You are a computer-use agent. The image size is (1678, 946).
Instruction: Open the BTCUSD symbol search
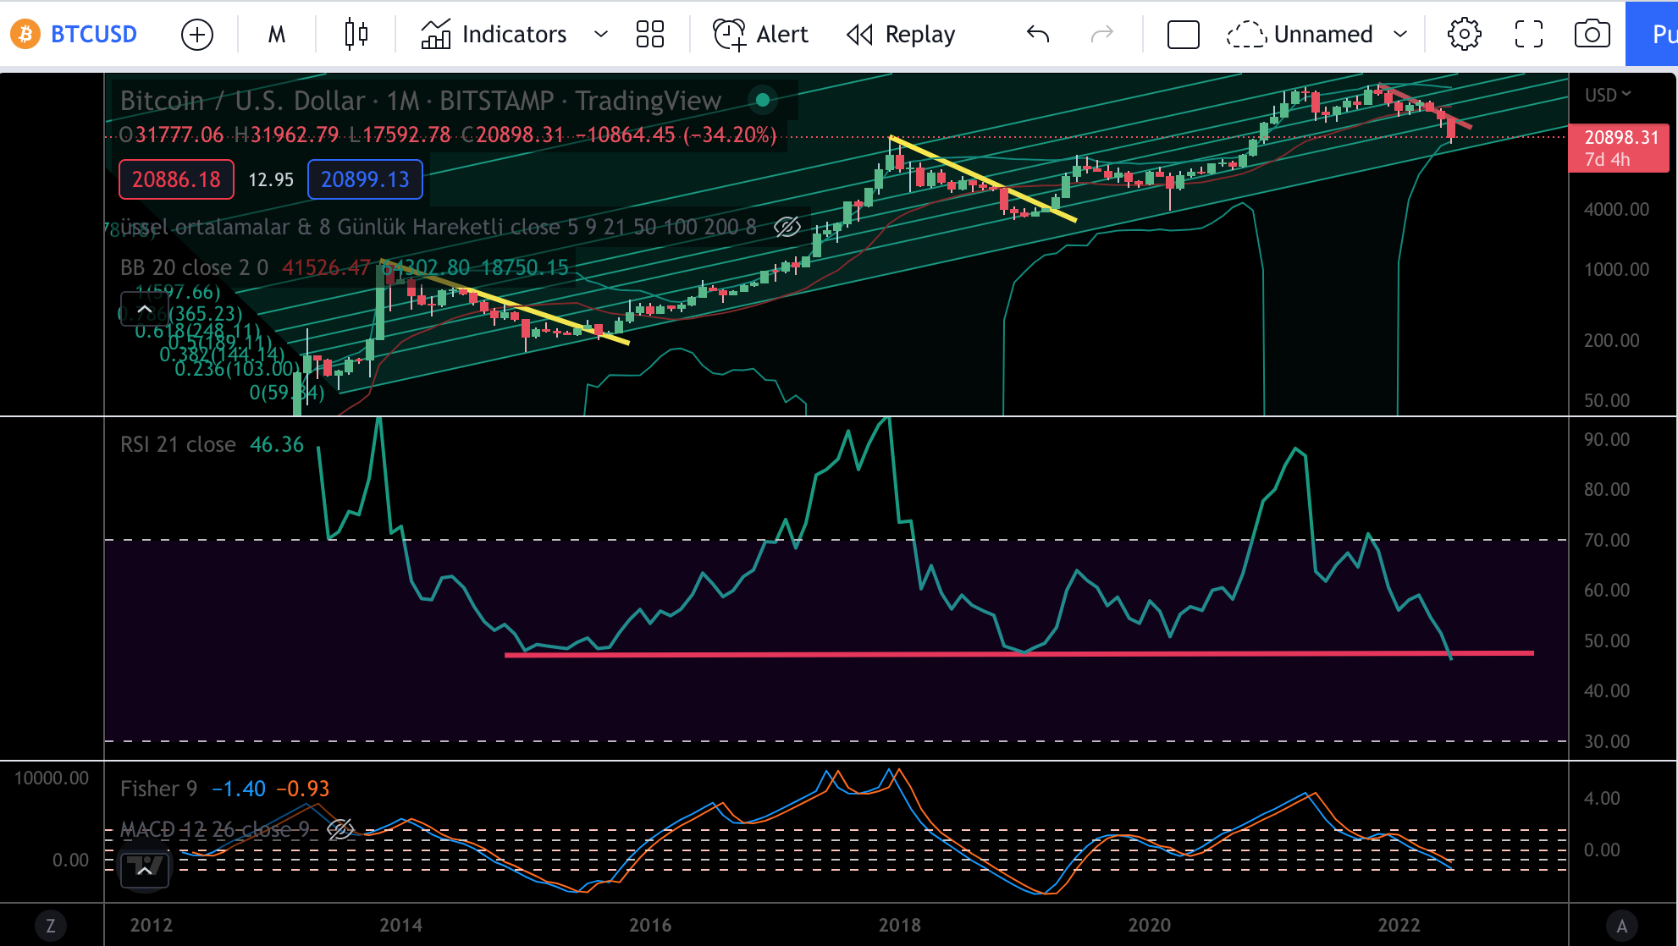(93, 34)
